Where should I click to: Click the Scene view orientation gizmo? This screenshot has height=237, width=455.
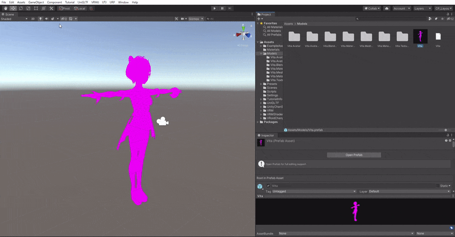point(244,34)
